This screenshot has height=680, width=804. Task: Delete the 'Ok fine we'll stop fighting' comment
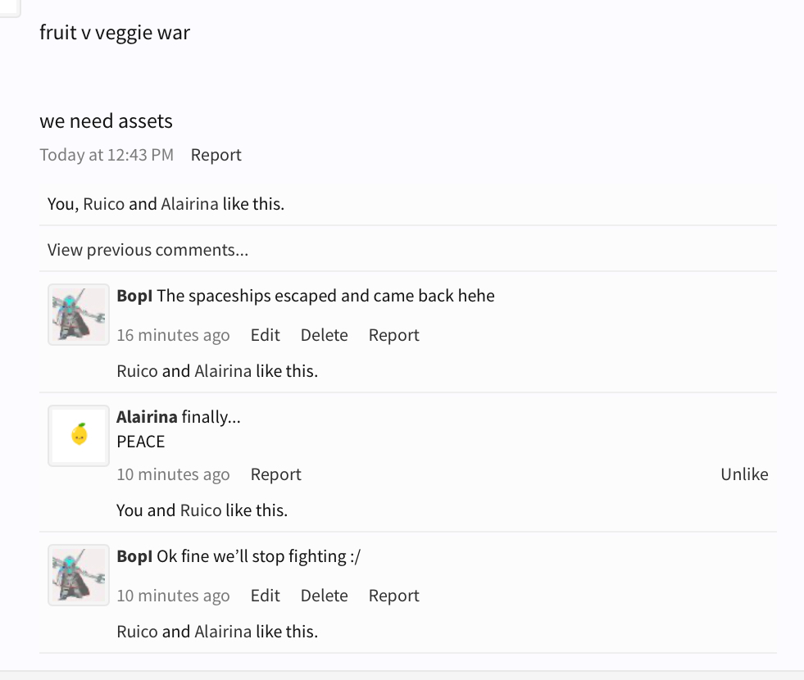pyautogui.click(x=324, y=595)
